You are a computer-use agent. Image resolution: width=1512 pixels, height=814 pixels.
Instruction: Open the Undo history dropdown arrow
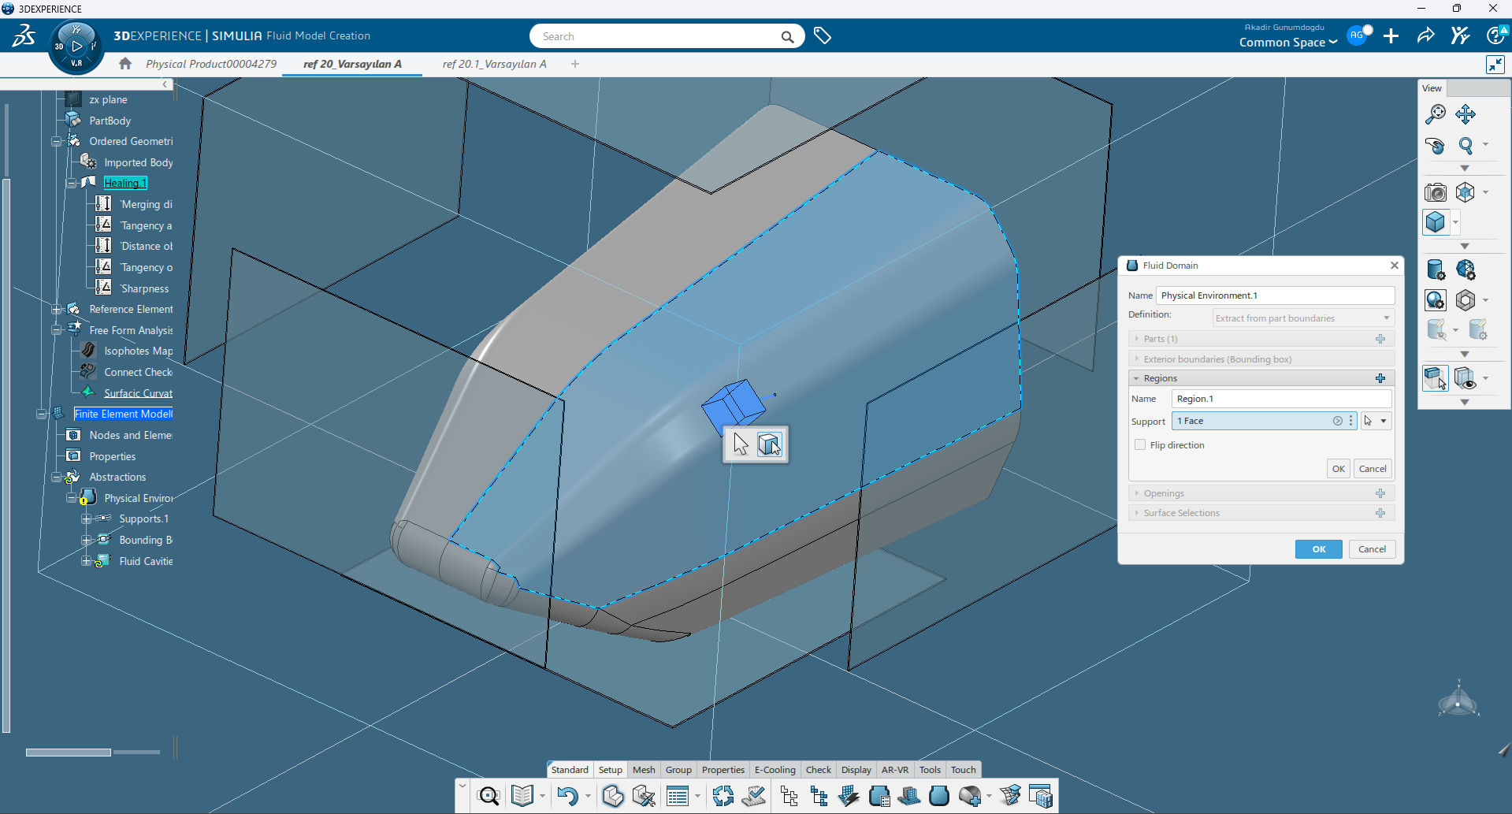pos(588,797)
